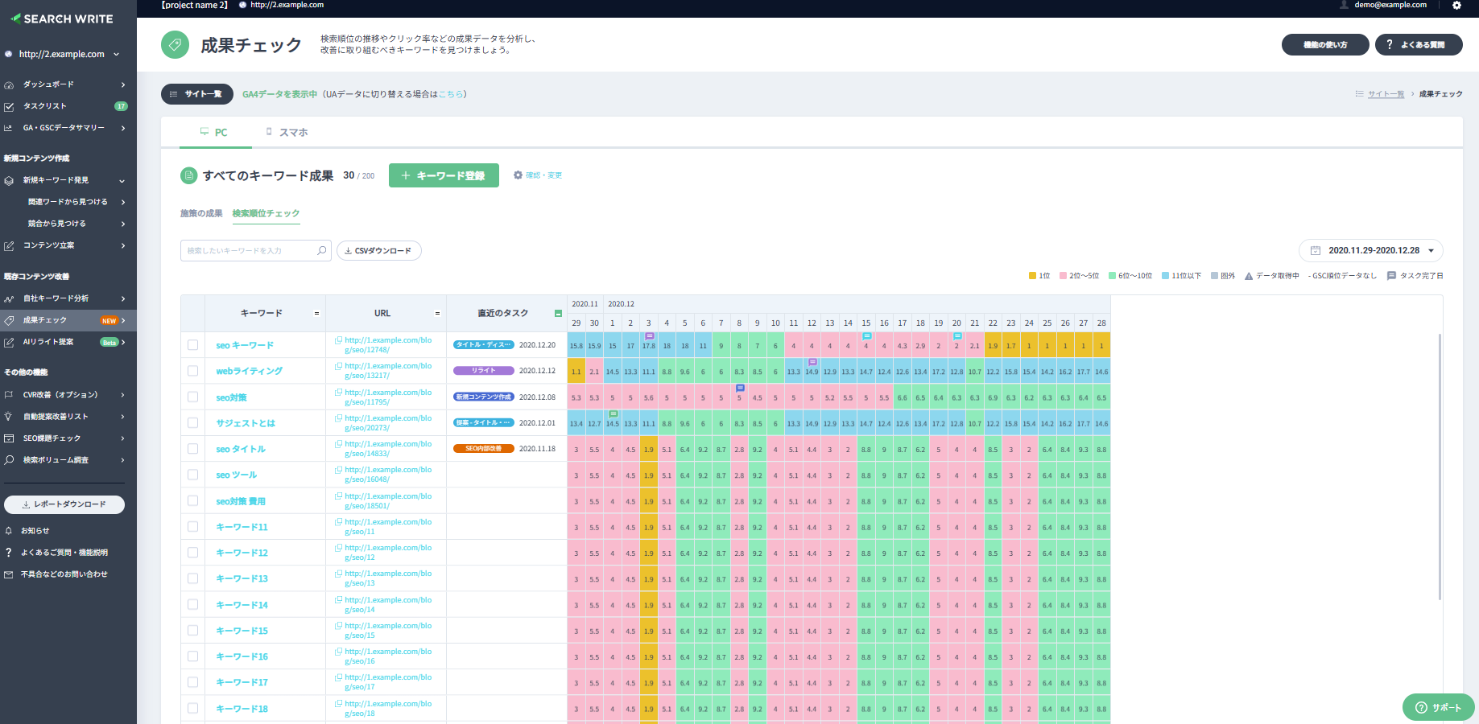Image resolution: width=1479 pixels, height=724 pixels.
Task: Expand ダッシュボード sidebar chevron
Action: point(123,84)
